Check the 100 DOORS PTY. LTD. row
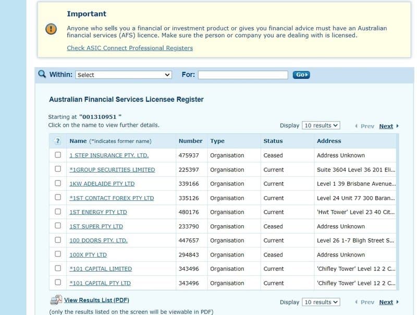The height and width of the screenshot is (315, 417). 58,240
